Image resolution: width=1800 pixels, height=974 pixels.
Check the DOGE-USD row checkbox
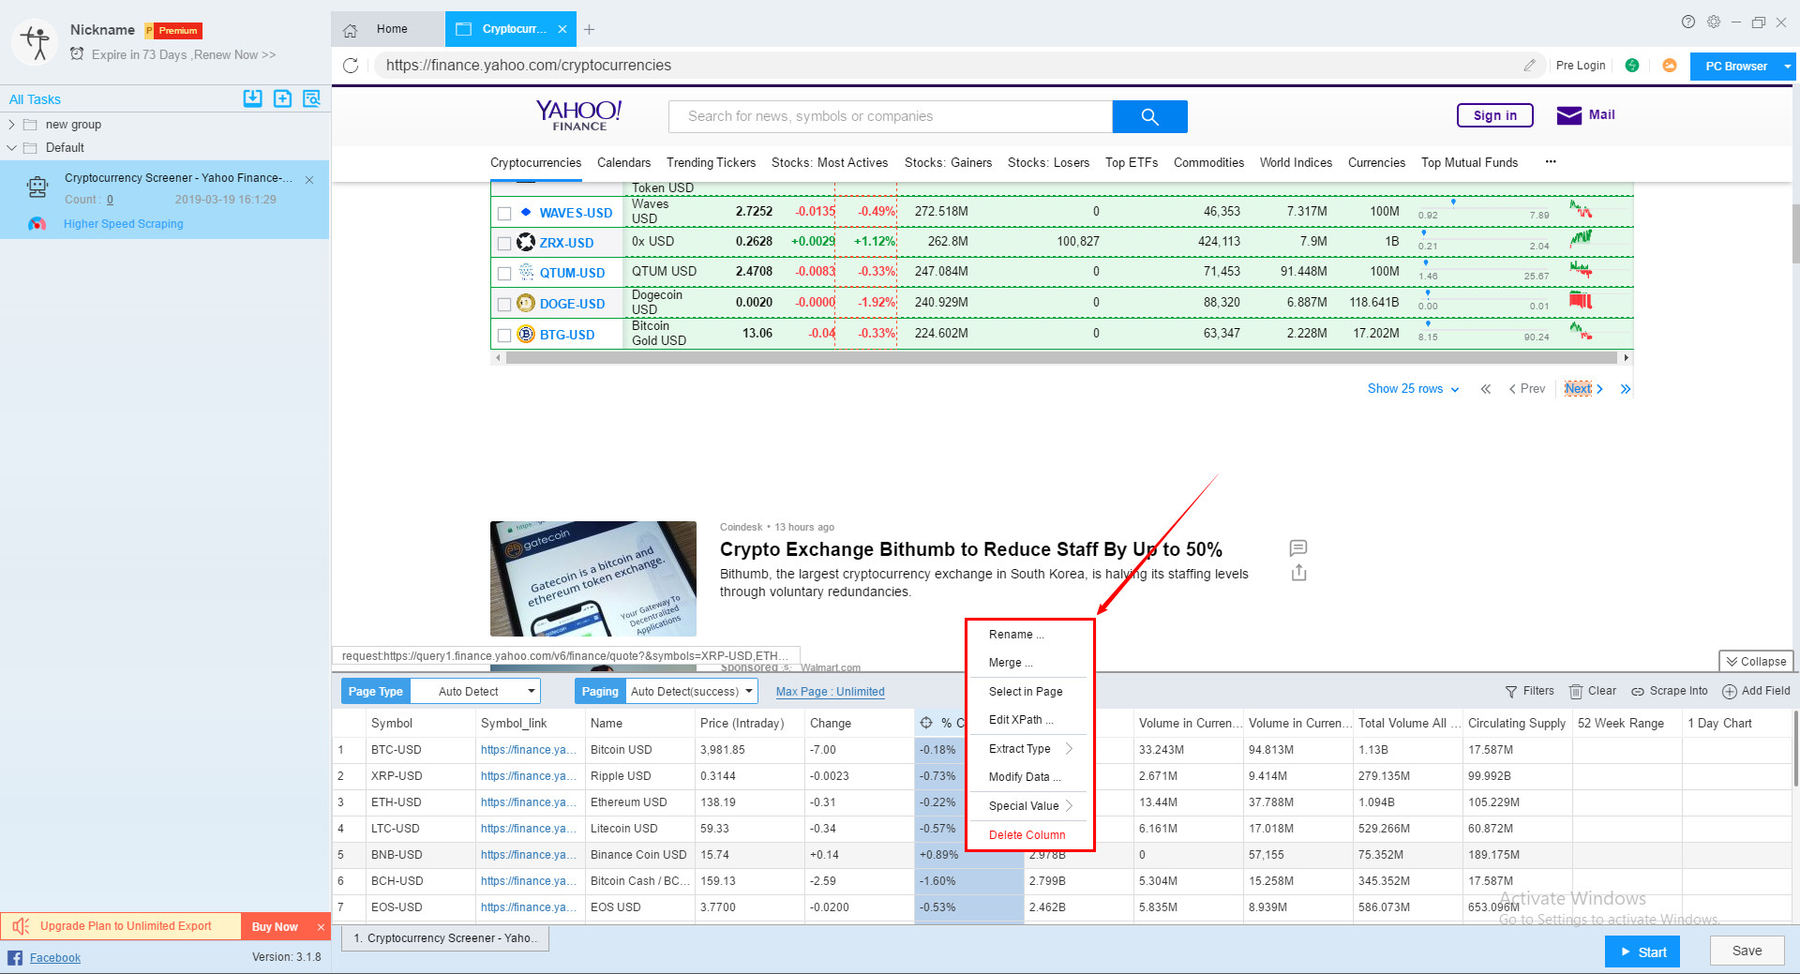[504, 305]
